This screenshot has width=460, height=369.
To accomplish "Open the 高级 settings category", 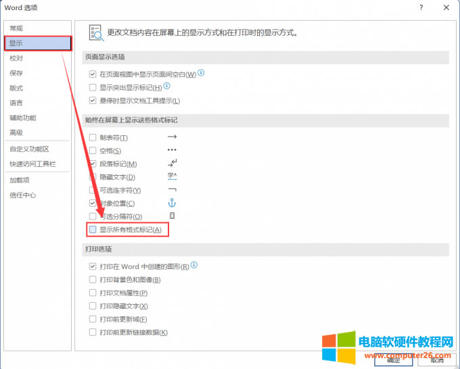I will pos(16,132).
